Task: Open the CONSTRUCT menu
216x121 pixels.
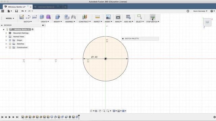Action: coord(85,22)
